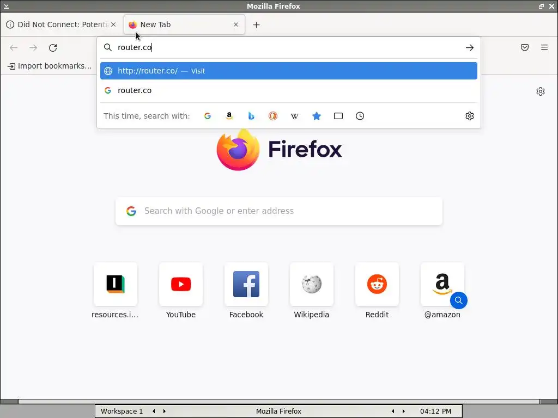Screen dimensions: 558x418
Task: Search this time with DuckDuckGo
Action: click(273, 116)
